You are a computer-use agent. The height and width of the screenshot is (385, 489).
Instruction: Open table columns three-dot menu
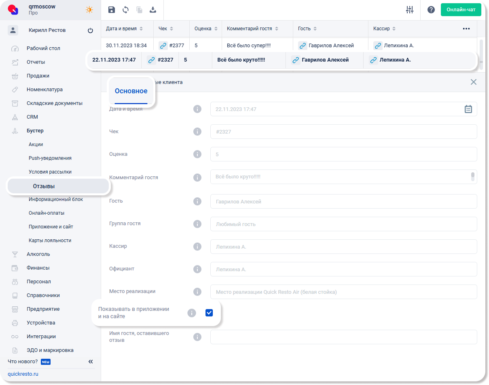[466, 29]
